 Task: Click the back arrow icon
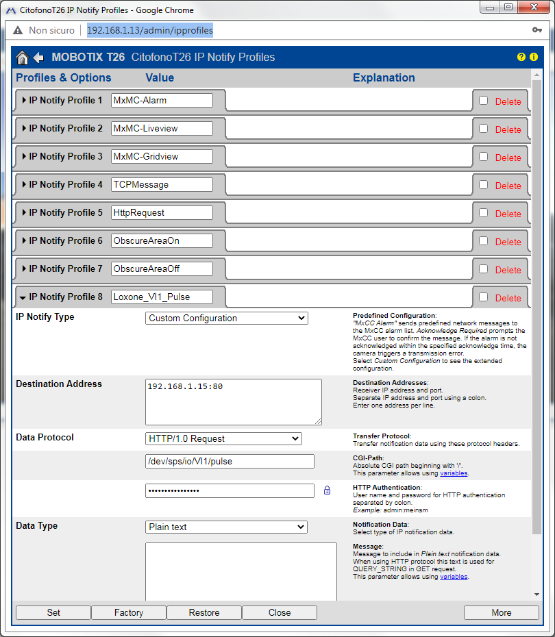(38, 58)
